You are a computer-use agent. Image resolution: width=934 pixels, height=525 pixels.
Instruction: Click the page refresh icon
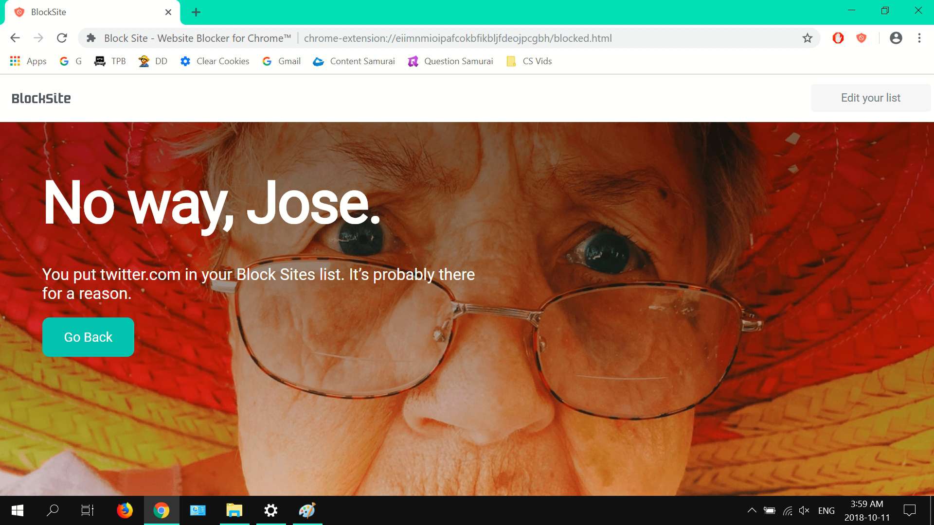(62, 38)
